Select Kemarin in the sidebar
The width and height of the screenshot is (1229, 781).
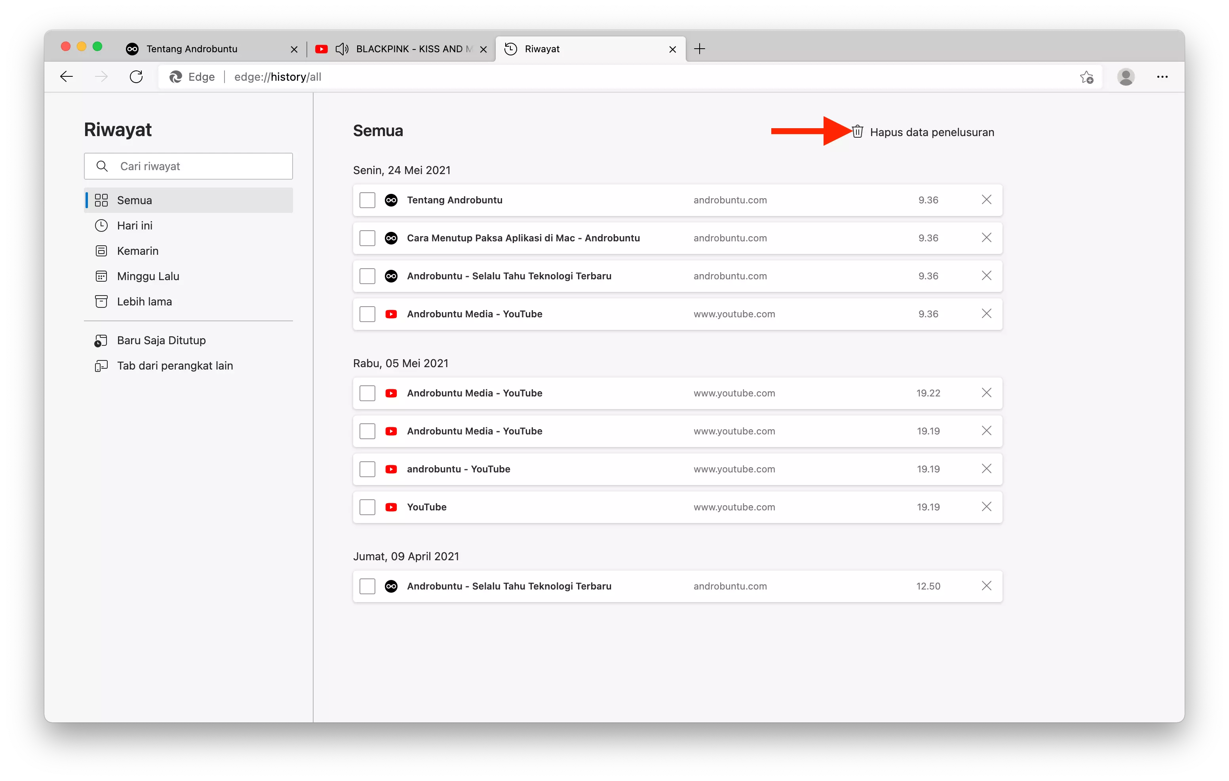[x=137, y=250]
